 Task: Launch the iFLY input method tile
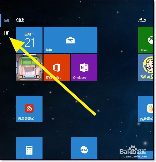coord(84,148)
